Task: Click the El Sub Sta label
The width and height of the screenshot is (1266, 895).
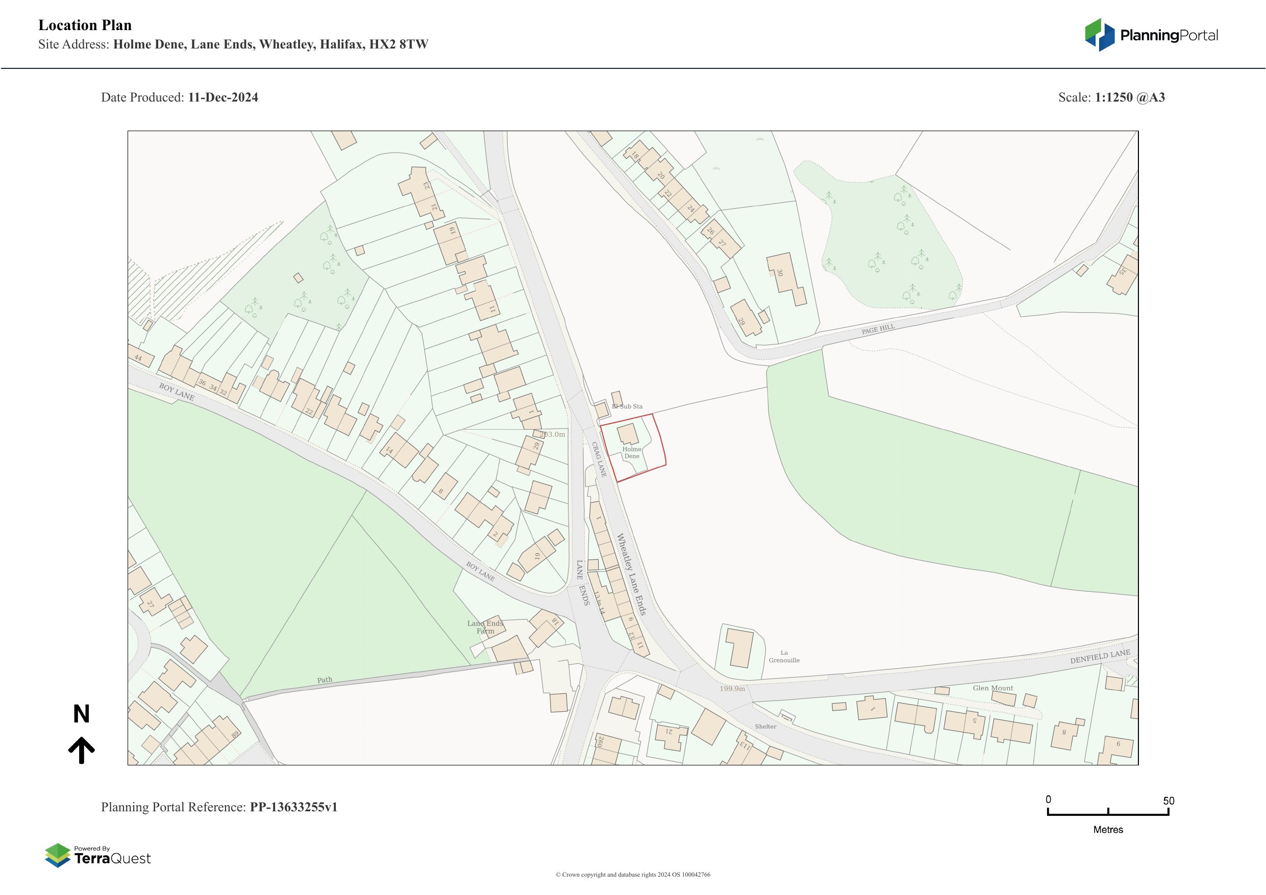Action: point(628,406)
